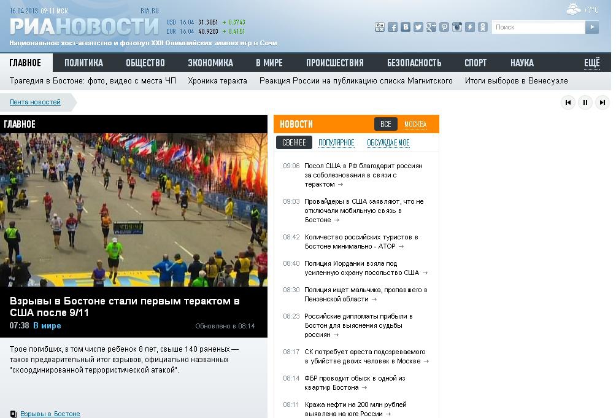Click the Трое погибших story summary text
616x418 pixels.
(x=124, y=360)
